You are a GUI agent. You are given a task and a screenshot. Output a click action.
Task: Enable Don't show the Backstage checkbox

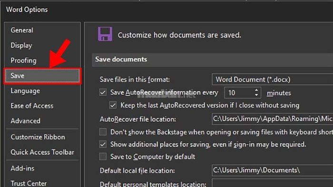click(x=103, y=132)
